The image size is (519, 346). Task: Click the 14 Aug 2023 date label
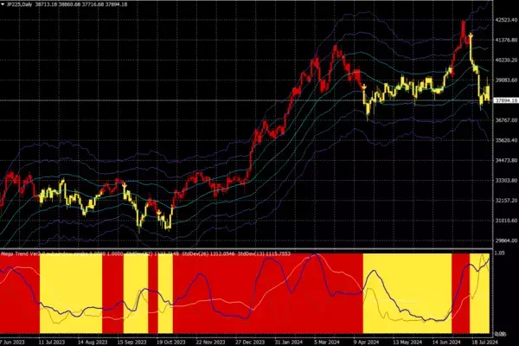93,342
